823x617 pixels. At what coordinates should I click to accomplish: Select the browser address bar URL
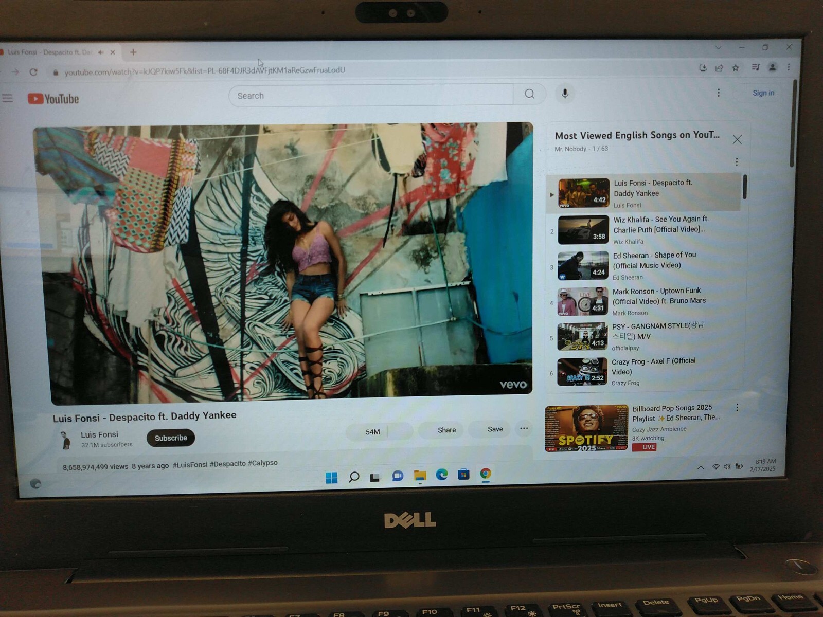point(204,71)
